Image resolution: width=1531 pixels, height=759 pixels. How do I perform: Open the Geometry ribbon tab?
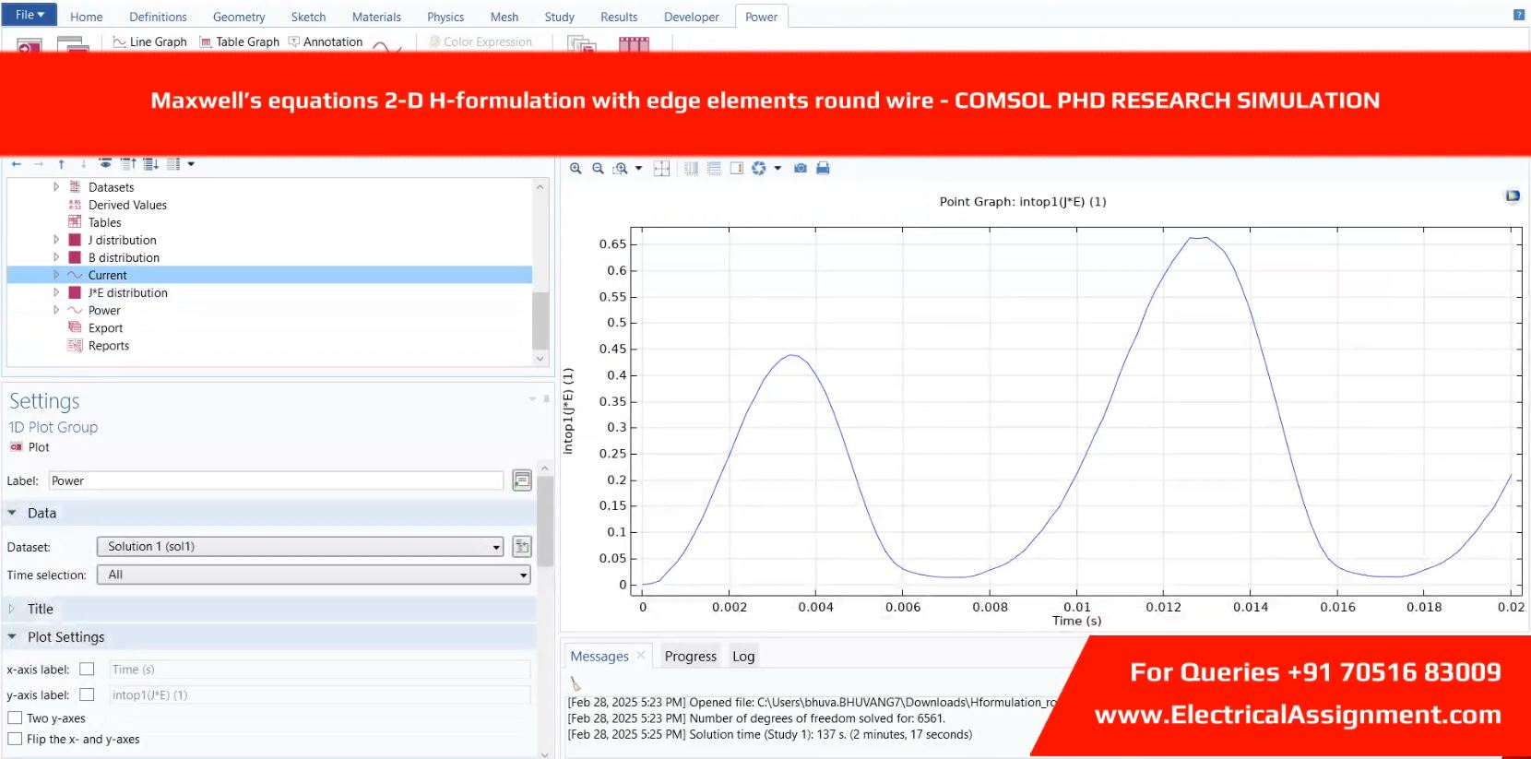tap(239, 17)
